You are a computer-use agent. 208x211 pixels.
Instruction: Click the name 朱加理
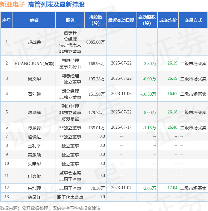34,188
